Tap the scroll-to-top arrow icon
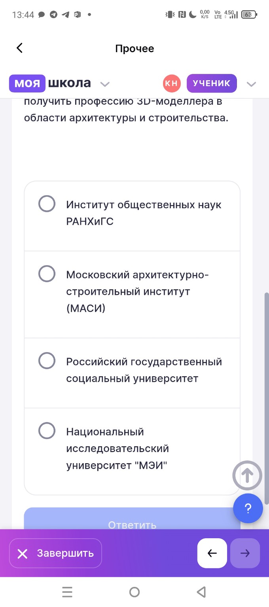The width and height of the screenshot is (269, 607). (x=247, y=475)
